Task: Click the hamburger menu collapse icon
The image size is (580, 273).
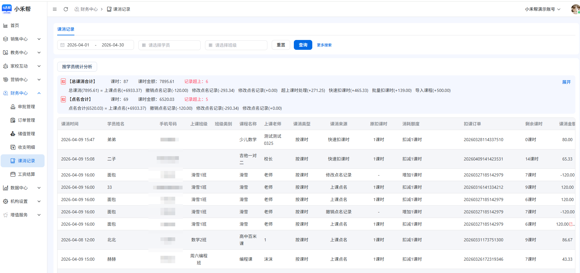Action: [55, 9]
